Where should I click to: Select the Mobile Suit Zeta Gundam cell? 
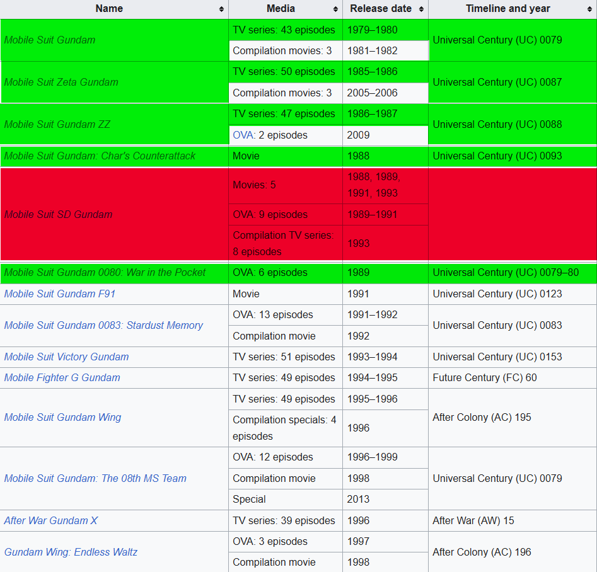tap(114, 82)
